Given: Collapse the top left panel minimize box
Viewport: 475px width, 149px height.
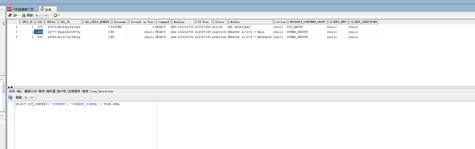Looking at the screenshot, I should coord(2,9).
